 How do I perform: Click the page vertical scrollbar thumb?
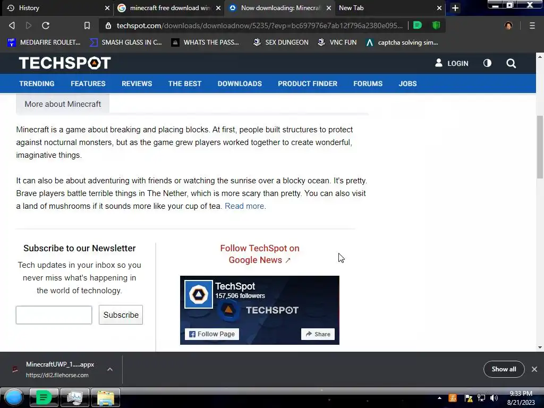coord(540,147)
